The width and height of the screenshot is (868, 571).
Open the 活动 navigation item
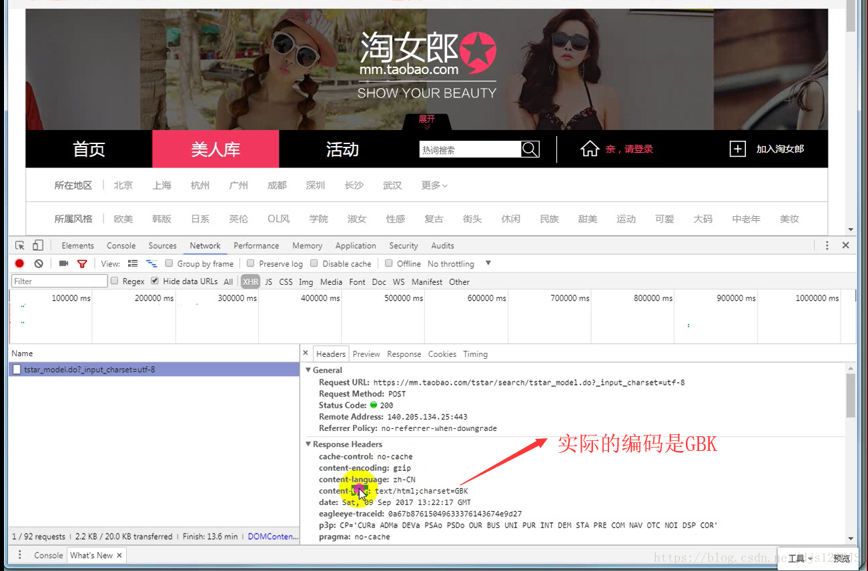click(342, 149)
